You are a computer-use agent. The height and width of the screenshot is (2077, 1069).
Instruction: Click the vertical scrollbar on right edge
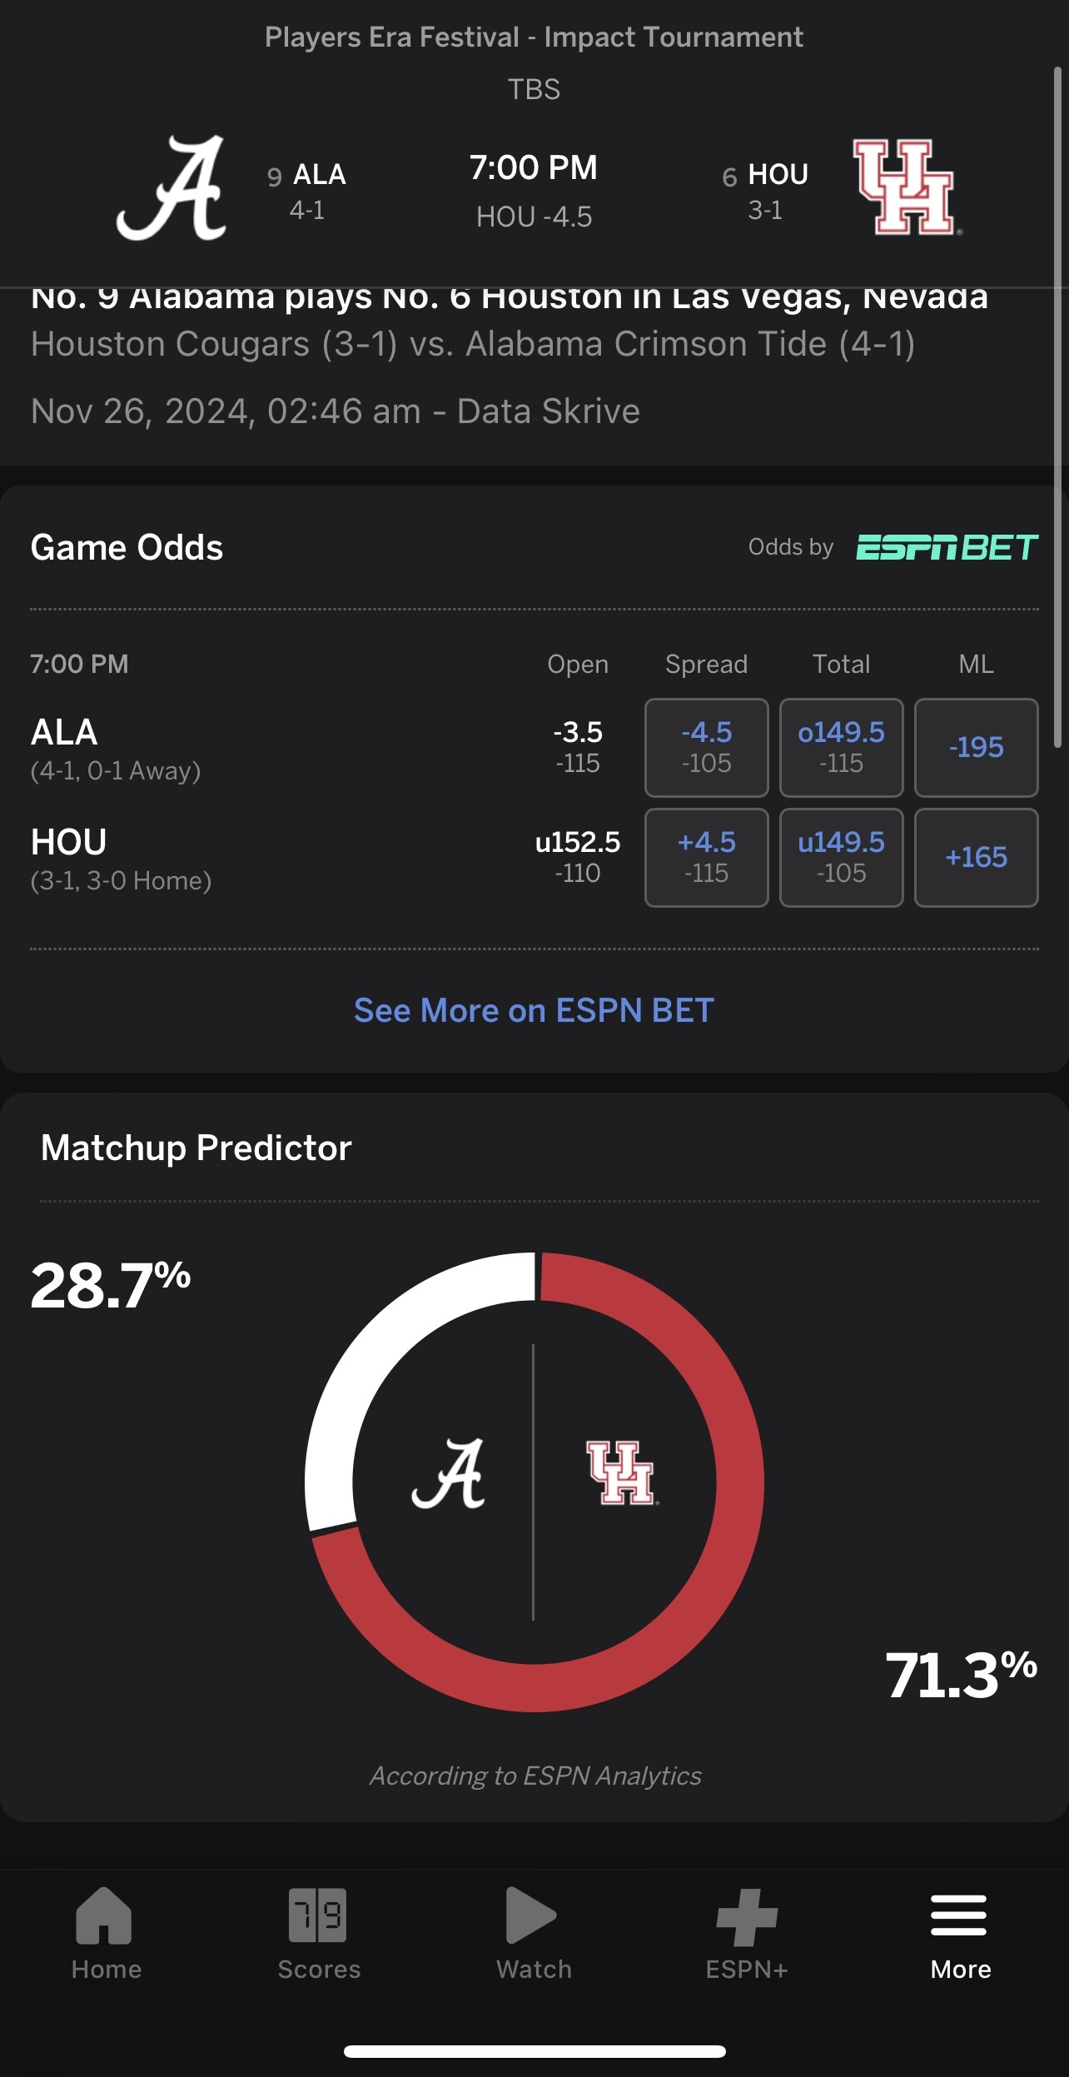coord(1057,408)
